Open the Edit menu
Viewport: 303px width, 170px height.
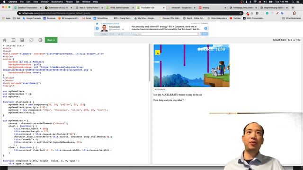tap(28, 2)
